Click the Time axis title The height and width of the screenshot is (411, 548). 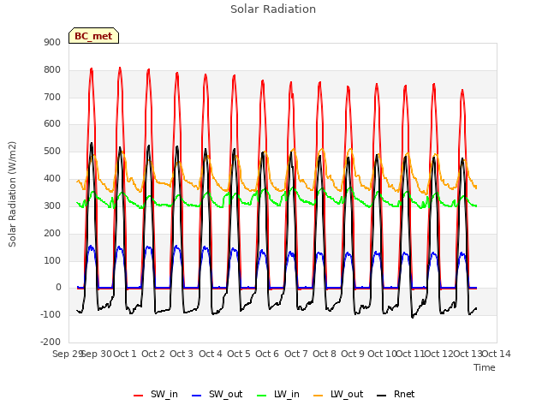click(485, 367)
